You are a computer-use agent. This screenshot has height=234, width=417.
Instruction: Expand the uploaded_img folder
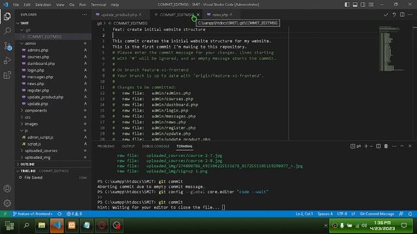[53, 157]
